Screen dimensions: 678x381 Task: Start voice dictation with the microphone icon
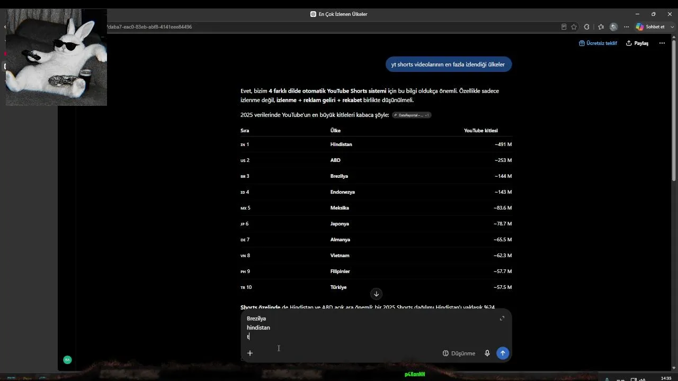487,353
